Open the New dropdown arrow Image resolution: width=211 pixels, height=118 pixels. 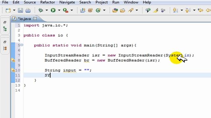click(14, 10)
